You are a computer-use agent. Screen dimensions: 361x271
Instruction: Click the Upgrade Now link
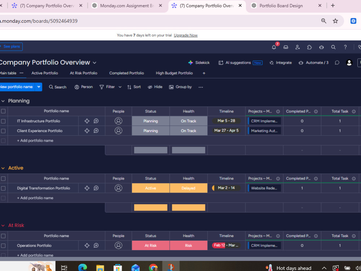(x=186, y=35)
